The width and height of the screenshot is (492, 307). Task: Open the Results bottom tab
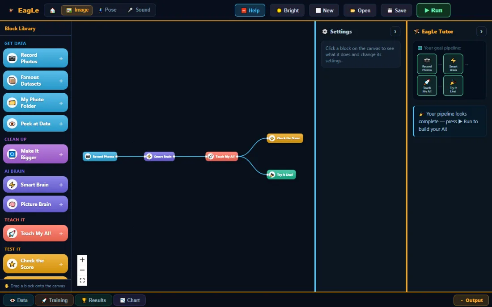tap(93, 300)
